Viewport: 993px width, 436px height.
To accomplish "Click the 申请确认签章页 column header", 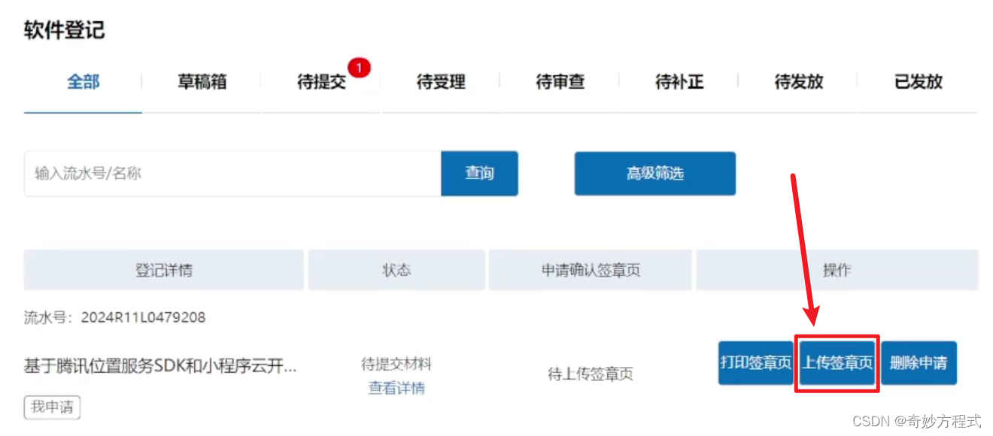I will 591,271.
